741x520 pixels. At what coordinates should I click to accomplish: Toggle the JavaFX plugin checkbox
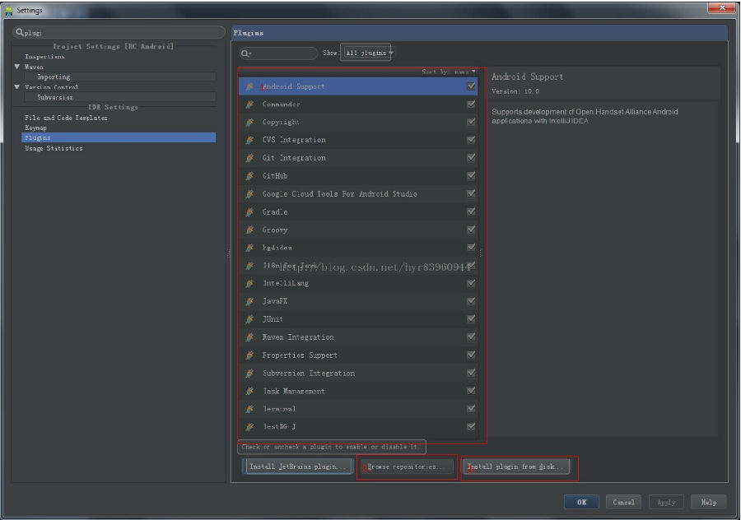click(471, 301)
